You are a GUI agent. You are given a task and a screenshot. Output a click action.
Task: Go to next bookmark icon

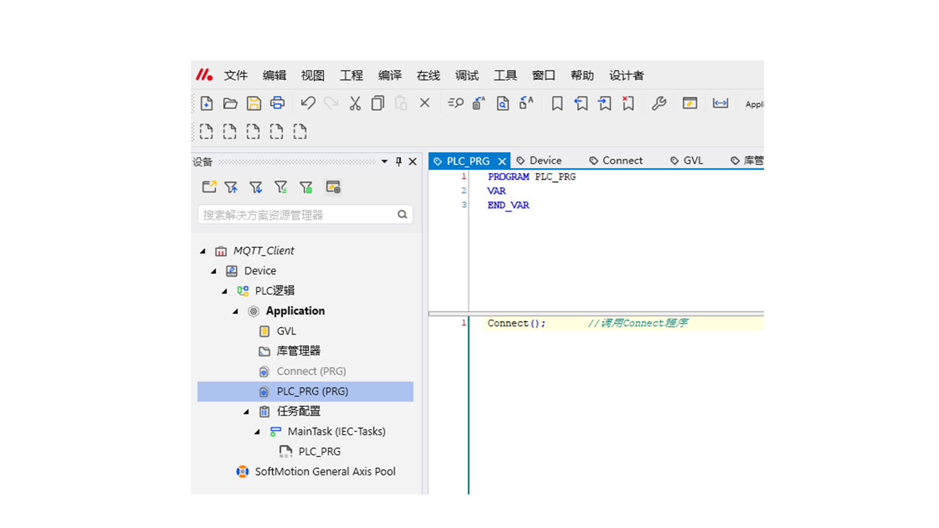[x=604, y=103]
